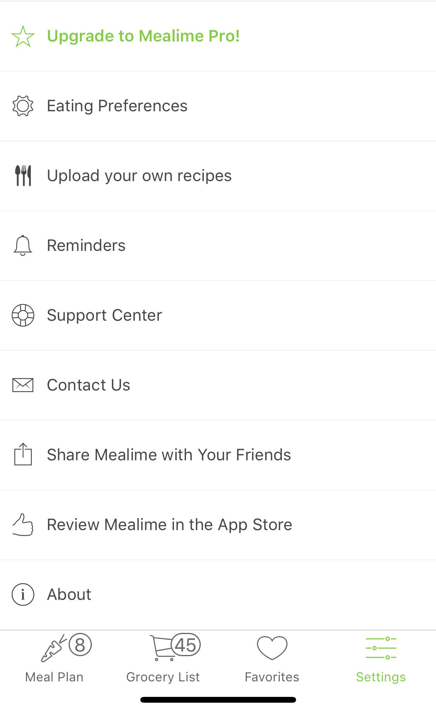Open the Meal Plan tab

click(x=54, y=659)
